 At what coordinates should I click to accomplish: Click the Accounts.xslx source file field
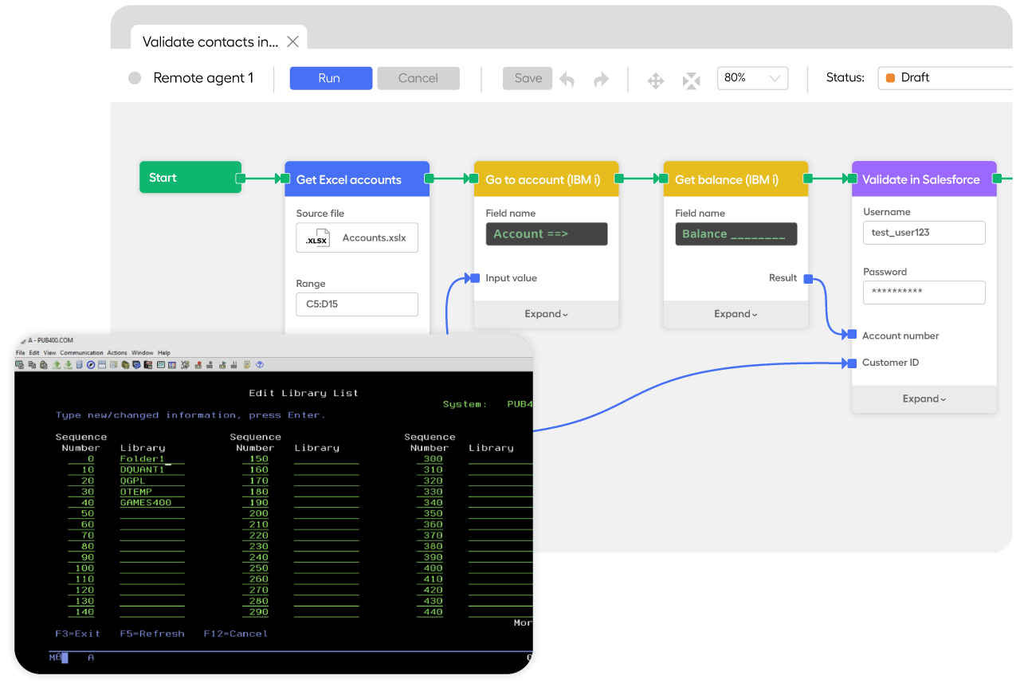coord(357,238)
